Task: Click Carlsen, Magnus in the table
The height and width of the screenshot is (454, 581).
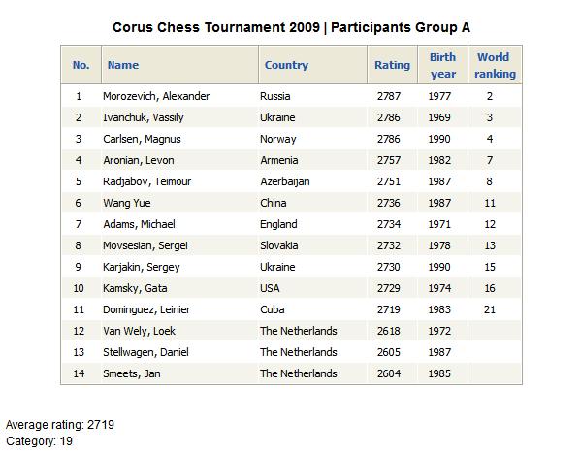Action: click(142, 139)
